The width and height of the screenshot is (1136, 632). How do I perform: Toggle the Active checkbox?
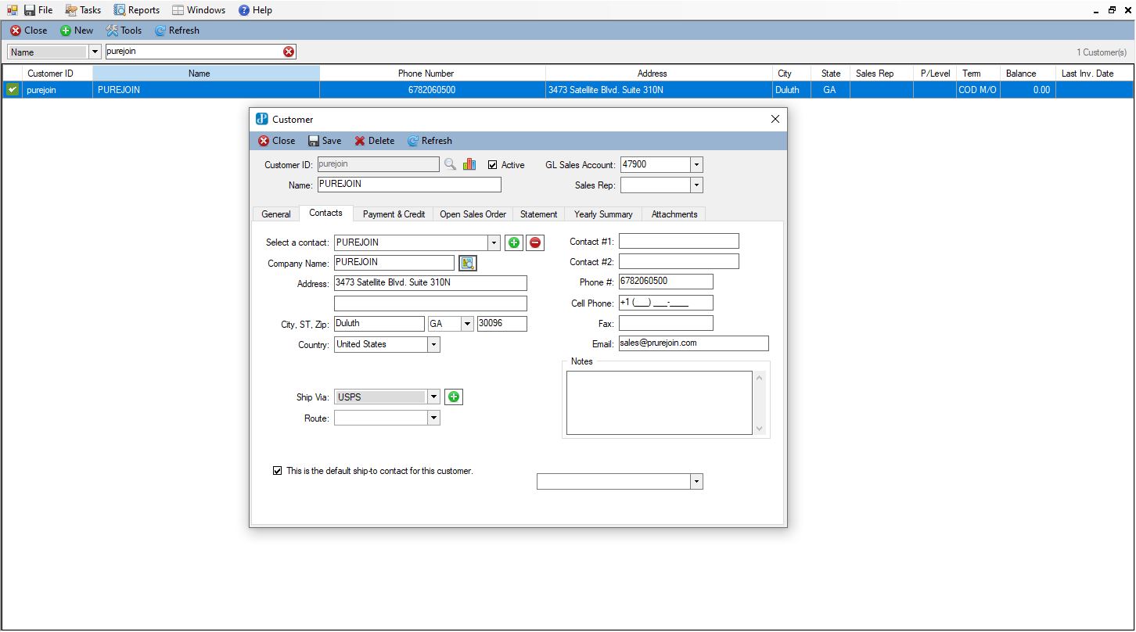click(492, 165)
